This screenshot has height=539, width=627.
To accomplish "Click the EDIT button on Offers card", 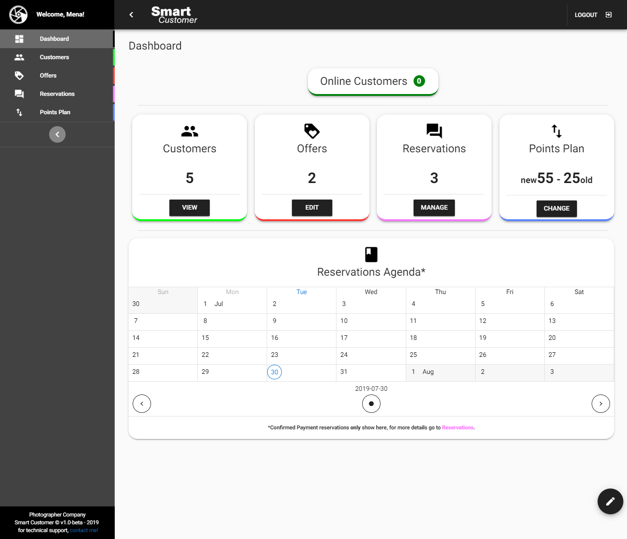I will click(x=312, y=208).
